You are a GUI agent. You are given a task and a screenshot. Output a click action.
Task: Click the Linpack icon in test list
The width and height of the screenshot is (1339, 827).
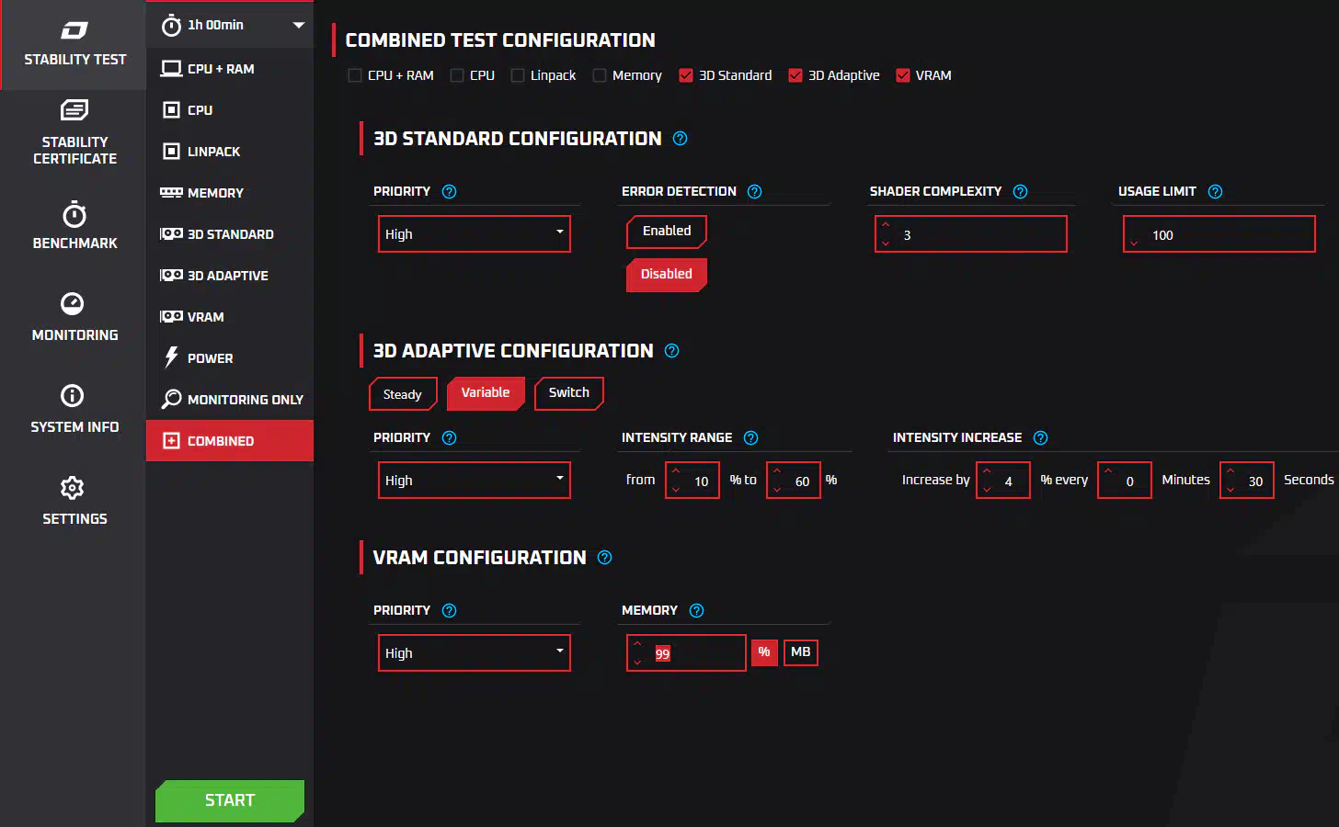171,152
